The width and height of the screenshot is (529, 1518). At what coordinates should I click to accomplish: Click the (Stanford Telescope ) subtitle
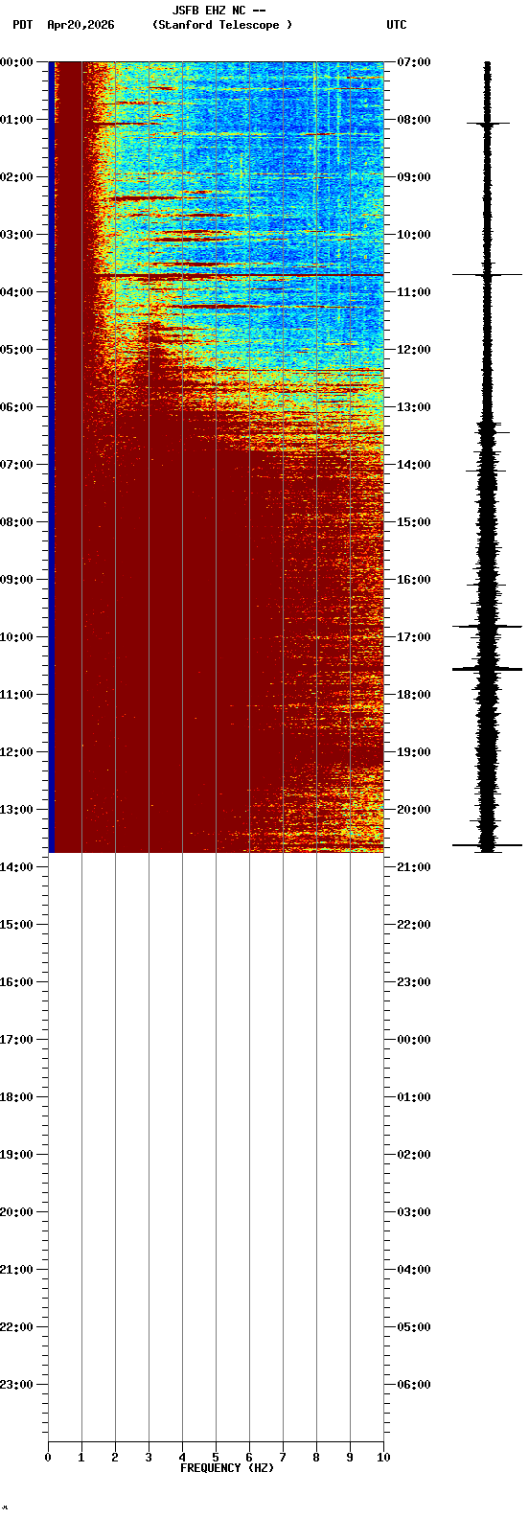(222, 25)
